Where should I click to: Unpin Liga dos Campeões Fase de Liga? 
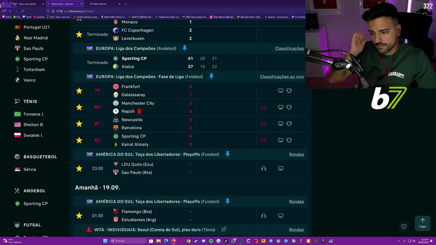click(x=211, y=77)
